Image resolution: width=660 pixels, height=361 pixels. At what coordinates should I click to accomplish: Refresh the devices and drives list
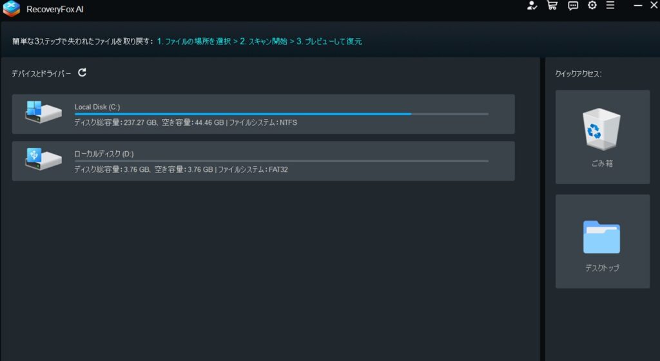coord(82,73)
